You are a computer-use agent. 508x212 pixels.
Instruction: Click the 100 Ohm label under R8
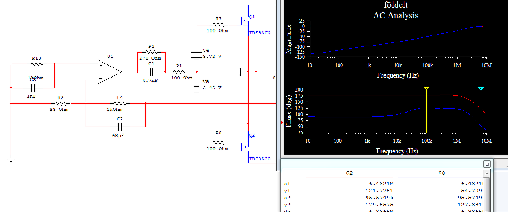(217, 148)
